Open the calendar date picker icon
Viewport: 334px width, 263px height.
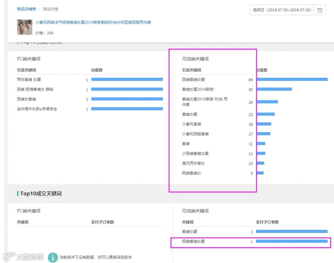pos(320,10)
